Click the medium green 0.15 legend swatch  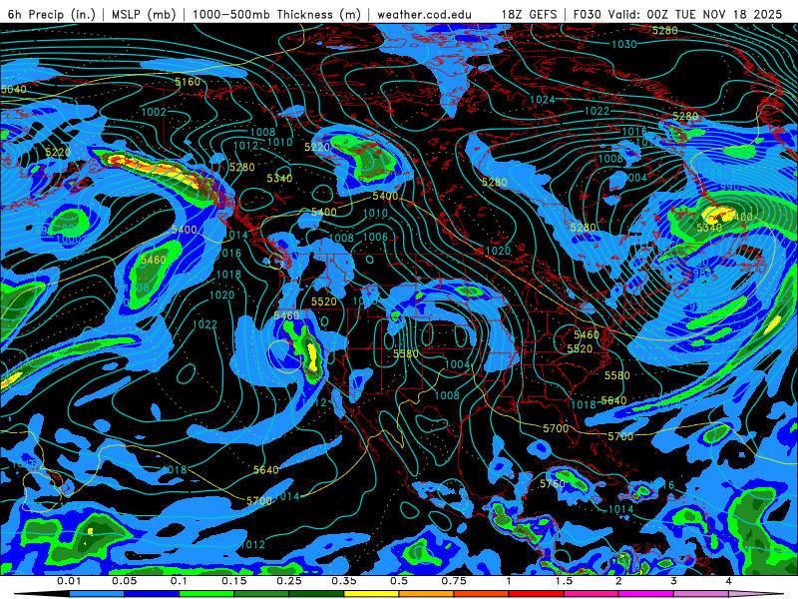pos(261,594)
